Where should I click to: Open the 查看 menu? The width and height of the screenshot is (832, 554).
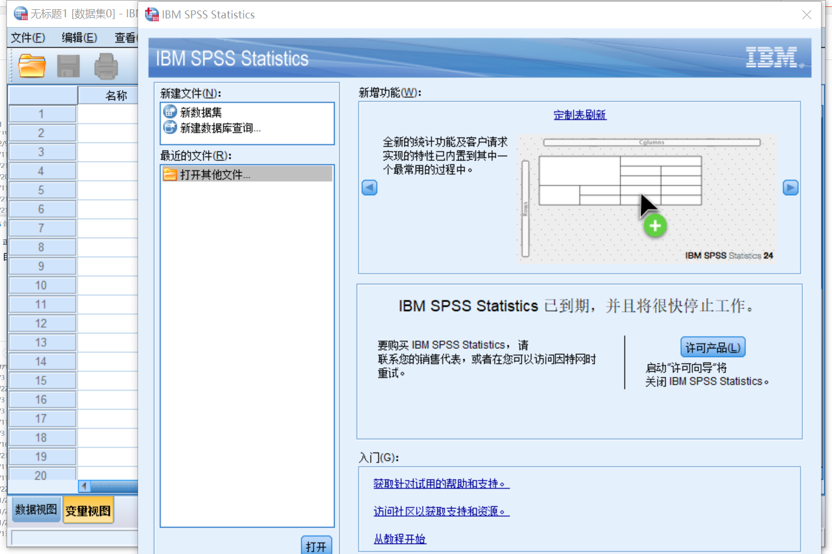tap(125, 38)
